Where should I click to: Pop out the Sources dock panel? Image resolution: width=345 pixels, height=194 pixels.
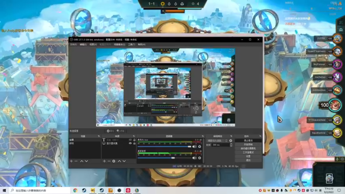tap(134, 136)
